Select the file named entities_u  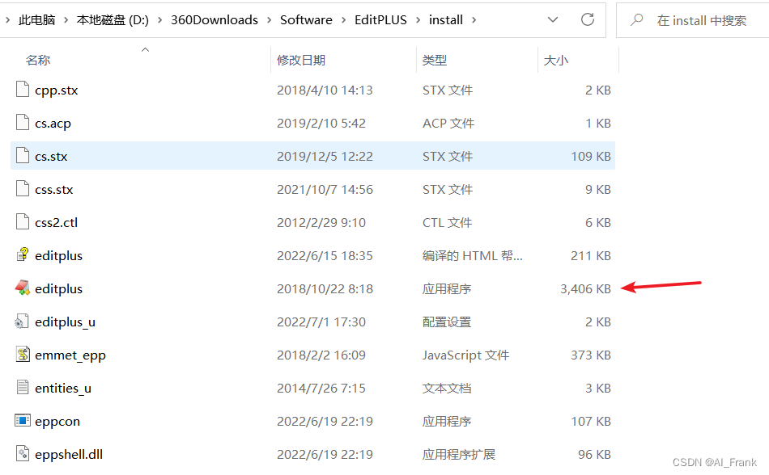tap(63, 389)
